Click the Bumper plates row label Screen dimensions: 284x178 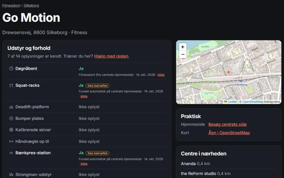pyautogui.click(x=29, y=118)
